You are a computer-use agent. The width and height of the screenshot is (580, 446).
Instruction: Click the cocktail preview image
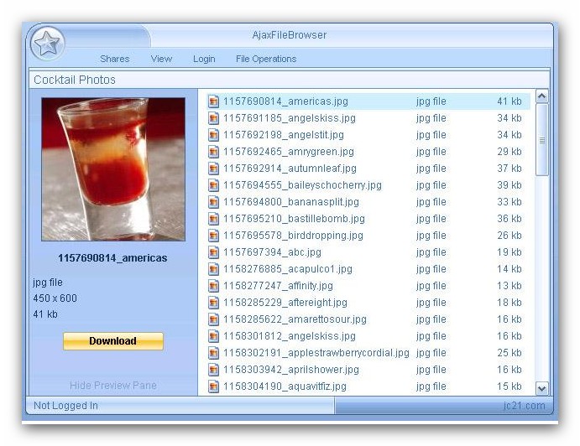pyautogui.click(x=113, y=169)
